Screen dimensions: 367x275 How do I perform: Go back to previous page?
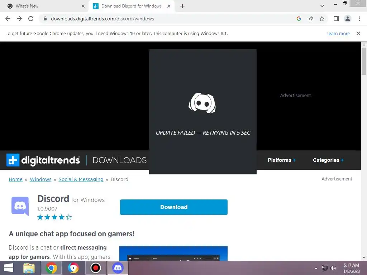point(8,19)
